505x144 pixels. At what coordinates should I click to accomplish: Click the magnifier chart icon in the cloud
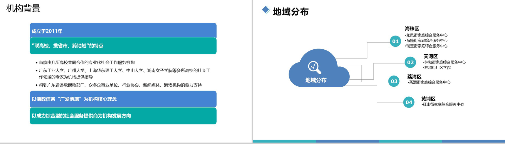click(x=314, y=67)
